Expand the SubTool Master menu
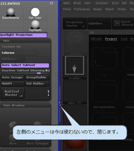 pos(13,93)
